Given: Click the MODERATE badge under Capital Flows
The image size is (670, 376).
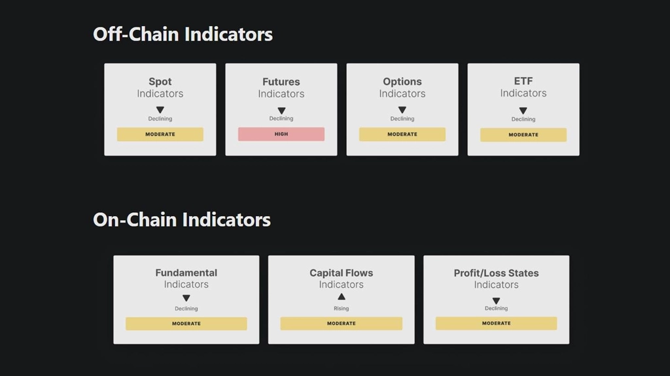Looking at the screenshot, I should (341, 323).
